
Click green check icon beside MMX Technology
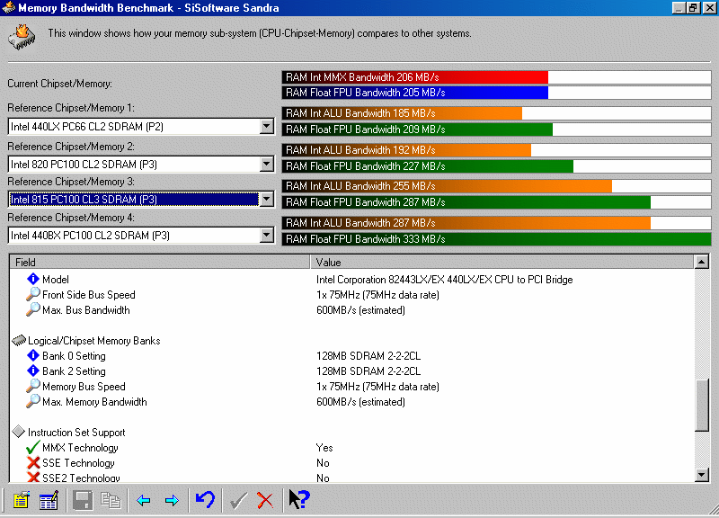[33, 447]
